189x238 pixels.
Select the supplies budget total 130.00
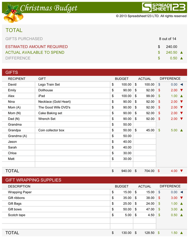click(126, 233)
